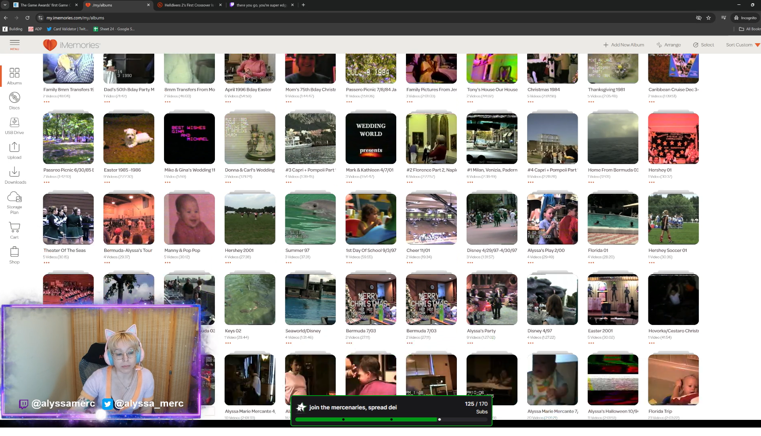761x436 pixels.
Task: Open Mike & Gina's Wedding thumbnail
Action: point(189,138)
